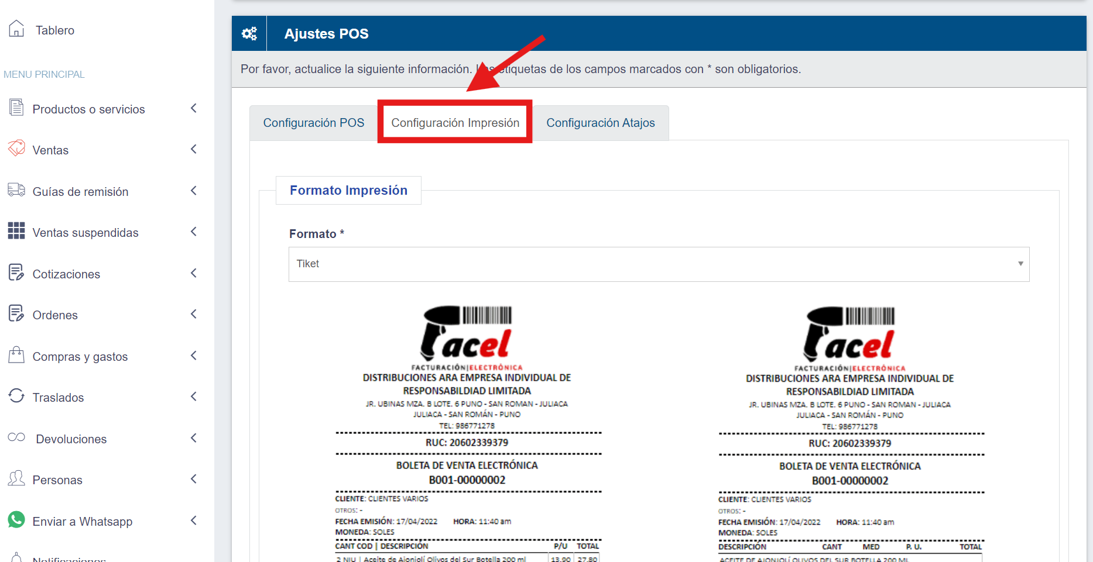Click the Productos o servicios document icon
The height and width of the screenshot is (562, 1093).
tap(16, 108)
